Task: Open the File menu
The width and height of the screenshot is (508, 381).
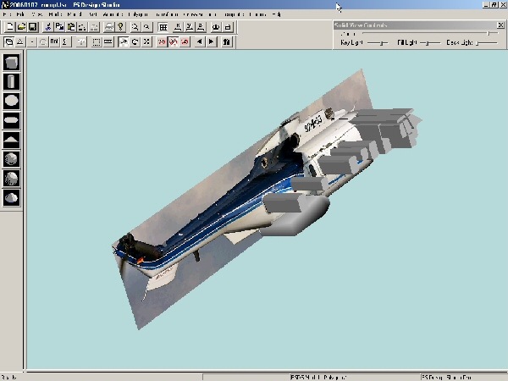Action: [8, 14]
